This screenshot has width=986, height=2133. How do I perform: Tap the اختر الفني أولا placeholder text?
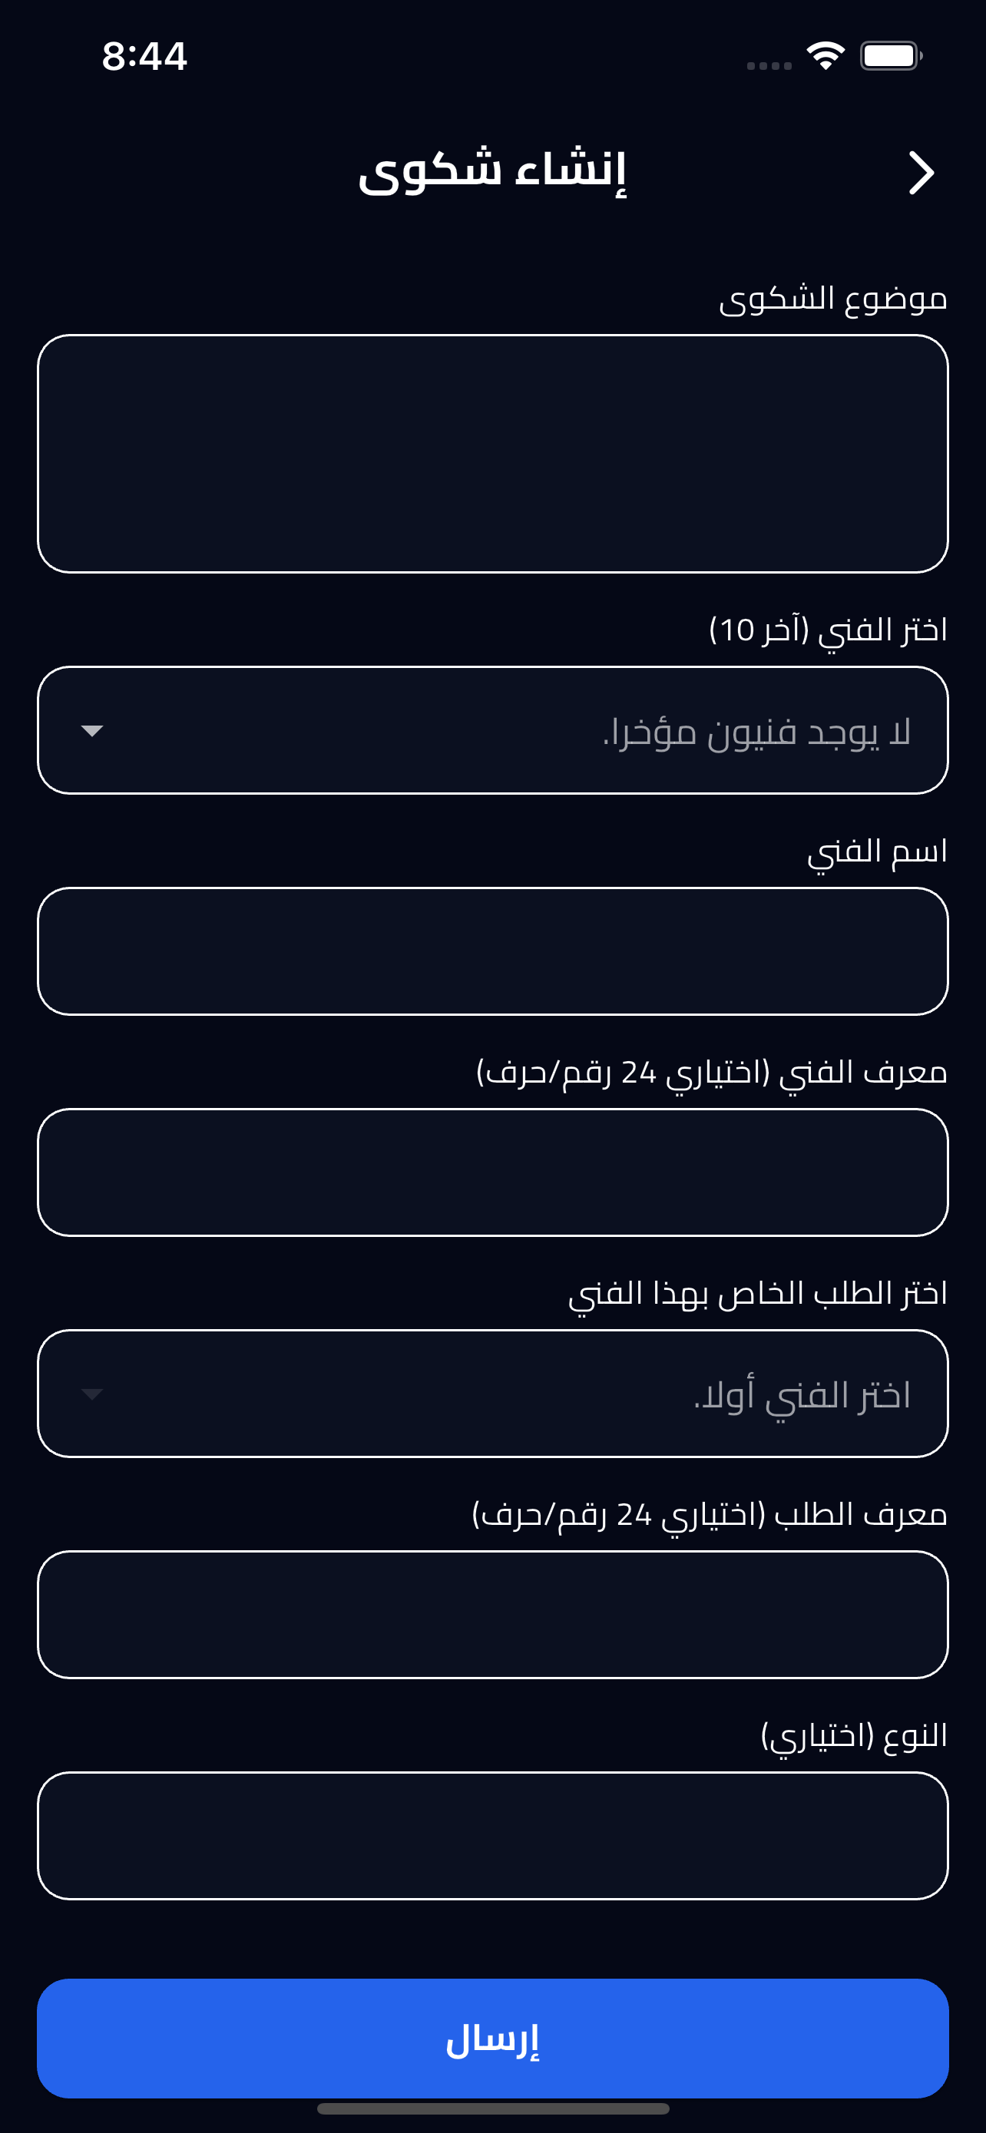tap(802, 1395)
